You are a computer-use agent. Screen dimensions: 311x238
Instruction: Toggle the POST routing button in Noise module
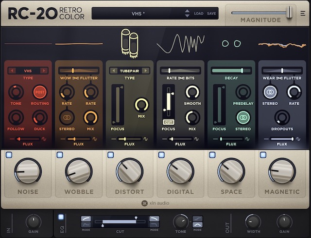pos(39,92)
